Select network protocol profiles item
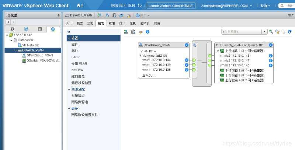295x150 pixels. point(85,115)
